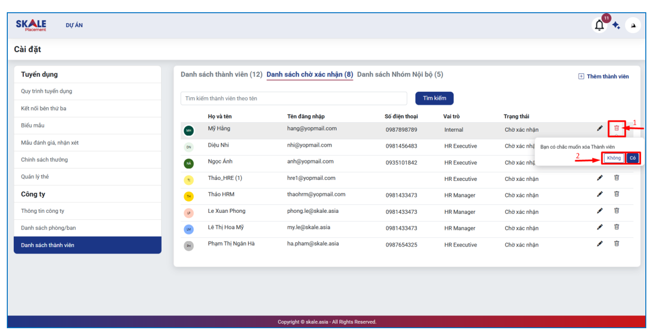Confirm deletion with the Có button
Viewport: 649px width, 335px height.
[632, 158]
